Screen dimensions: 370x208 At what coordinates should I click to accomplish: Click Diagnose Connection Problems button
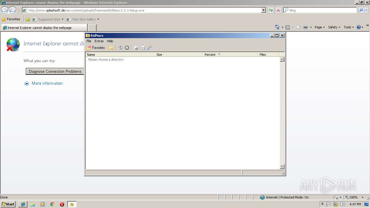point(55,71)
